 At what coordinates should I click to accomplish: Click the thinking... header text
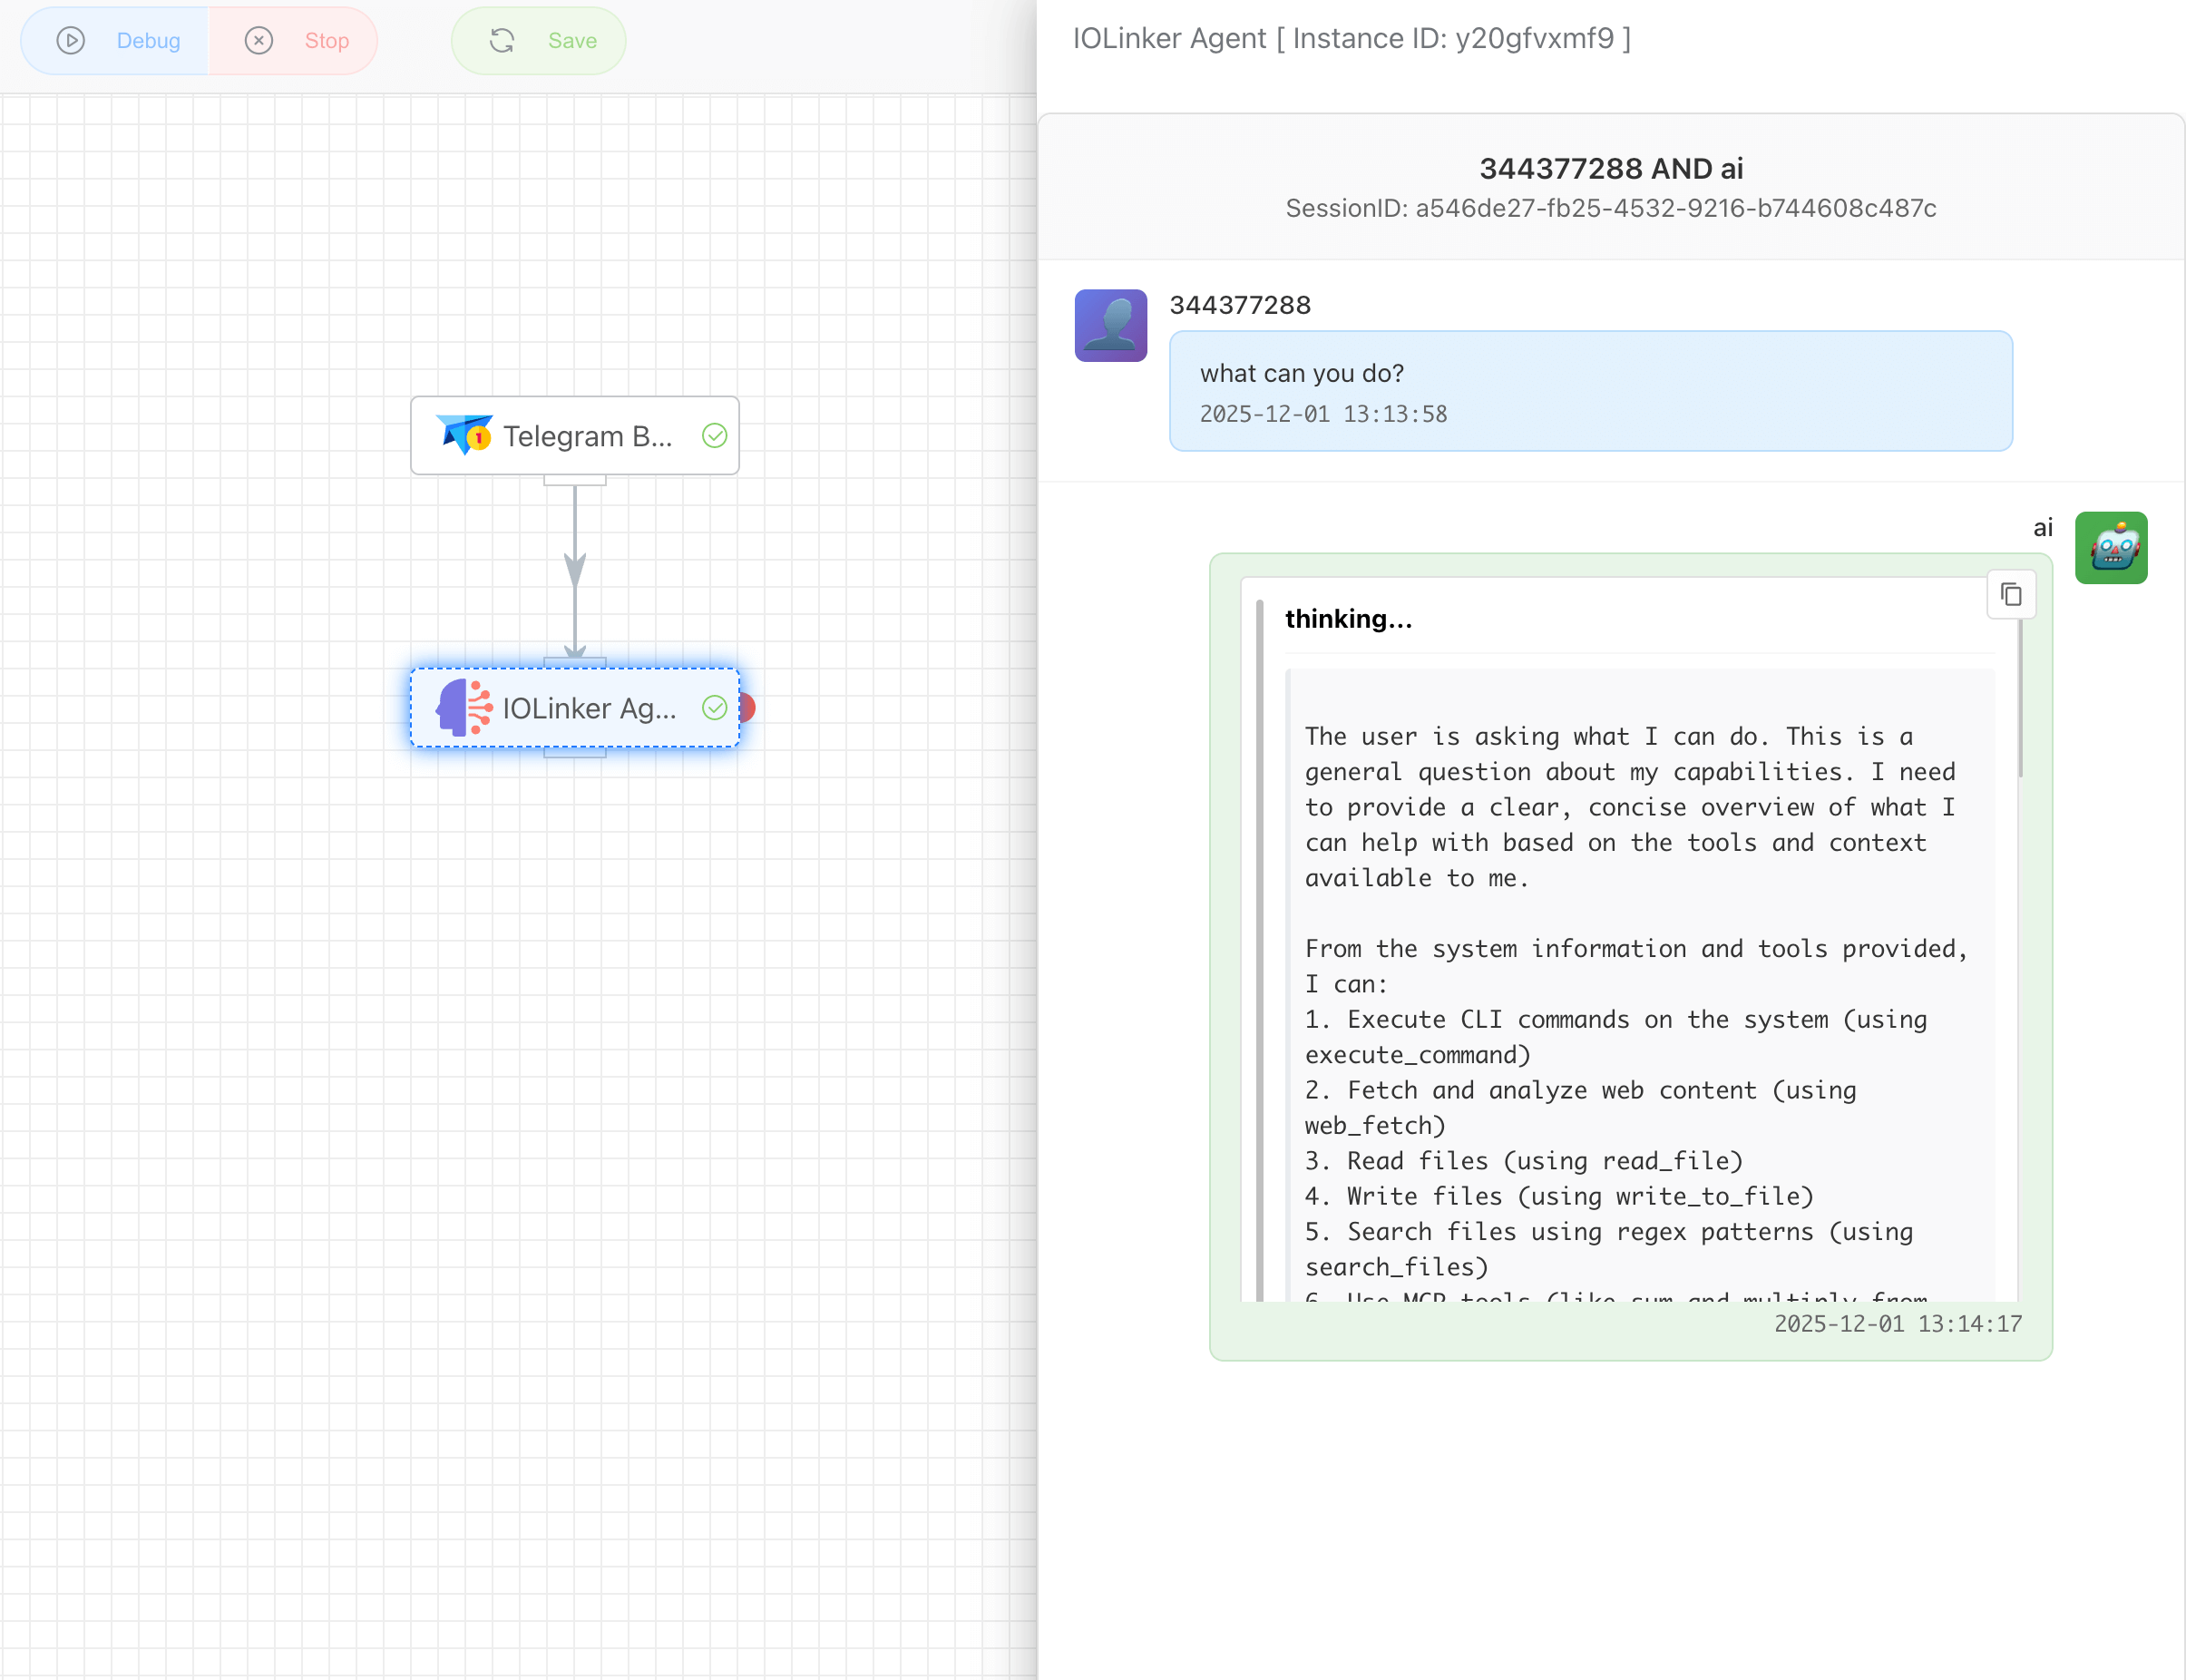[1348, 619]
